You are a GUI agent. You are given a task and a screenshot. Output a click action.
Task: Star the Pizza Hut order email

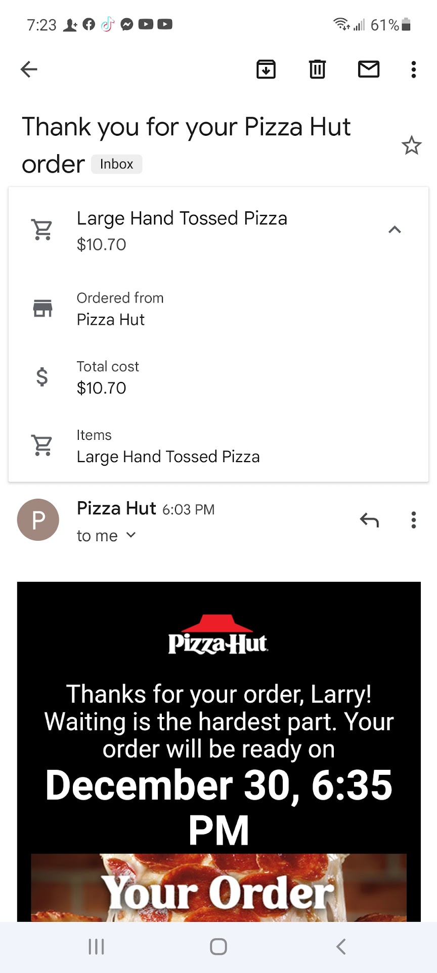coord(411,146)
